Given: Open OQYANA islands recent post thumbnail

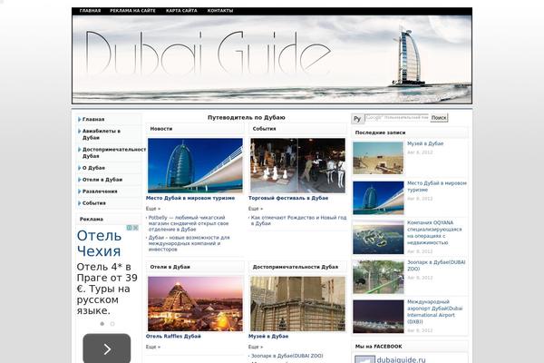Looking at the screenshot, I should pyautogui.click(x=378, y=237).
